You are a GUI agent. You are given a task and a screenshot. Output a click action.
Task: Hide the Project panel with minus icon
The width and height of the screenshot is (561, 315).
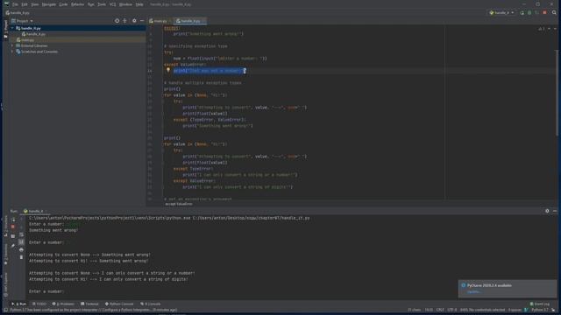tap(142, 21)
